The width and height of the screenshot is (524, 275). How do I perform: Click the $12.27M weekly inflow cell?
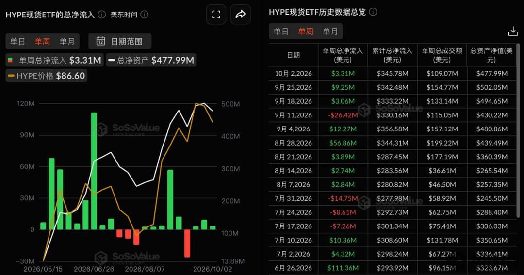(x=343, y=129)
